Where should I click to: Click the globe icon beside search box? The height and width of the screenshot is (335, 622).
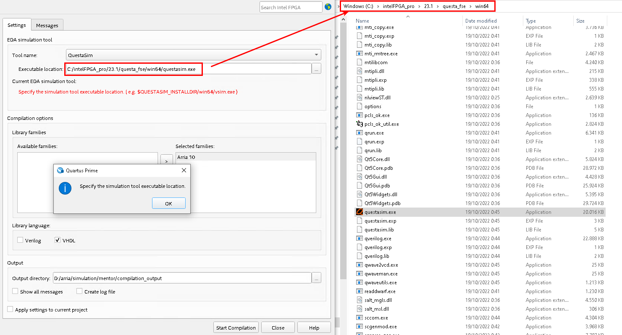tap(328, 7)
